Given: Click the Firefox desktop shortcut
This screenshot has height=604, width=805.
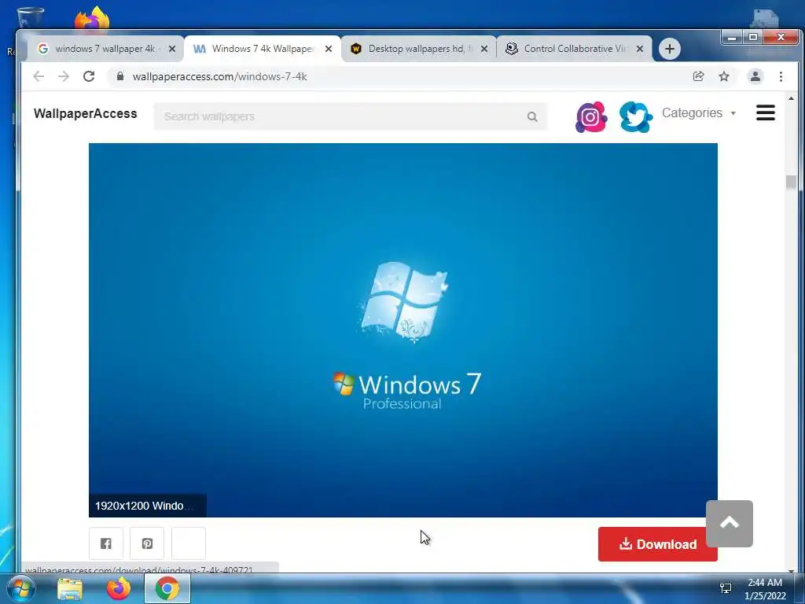Looking at the screenshot, I should click(93, 19).
